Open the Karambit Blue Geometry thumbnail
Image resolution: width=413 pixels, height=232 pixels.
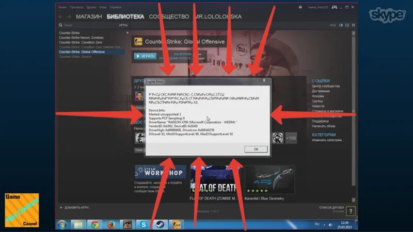tap(269, 179)
